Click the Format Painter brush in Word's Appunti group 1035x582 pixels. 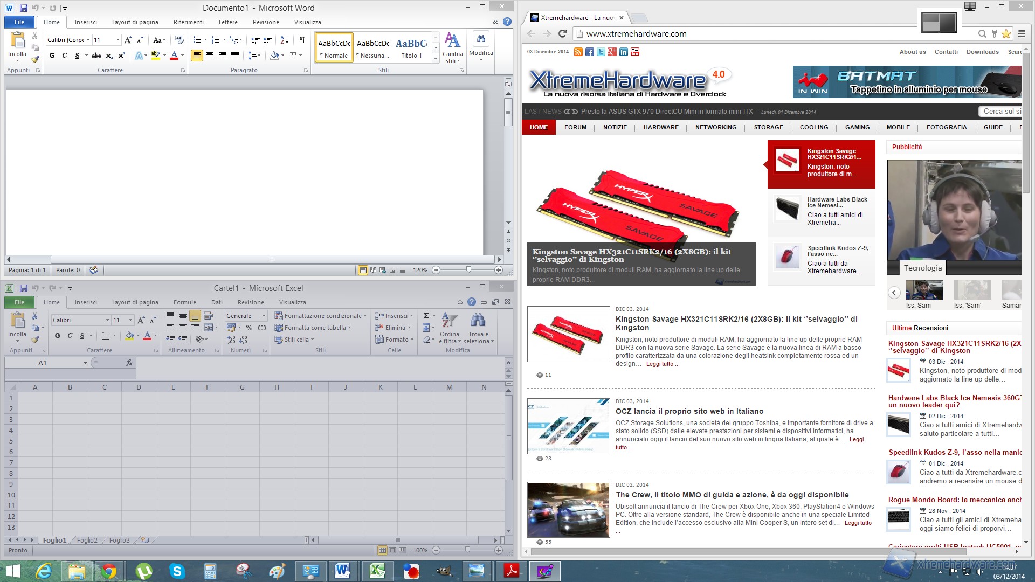34,60
